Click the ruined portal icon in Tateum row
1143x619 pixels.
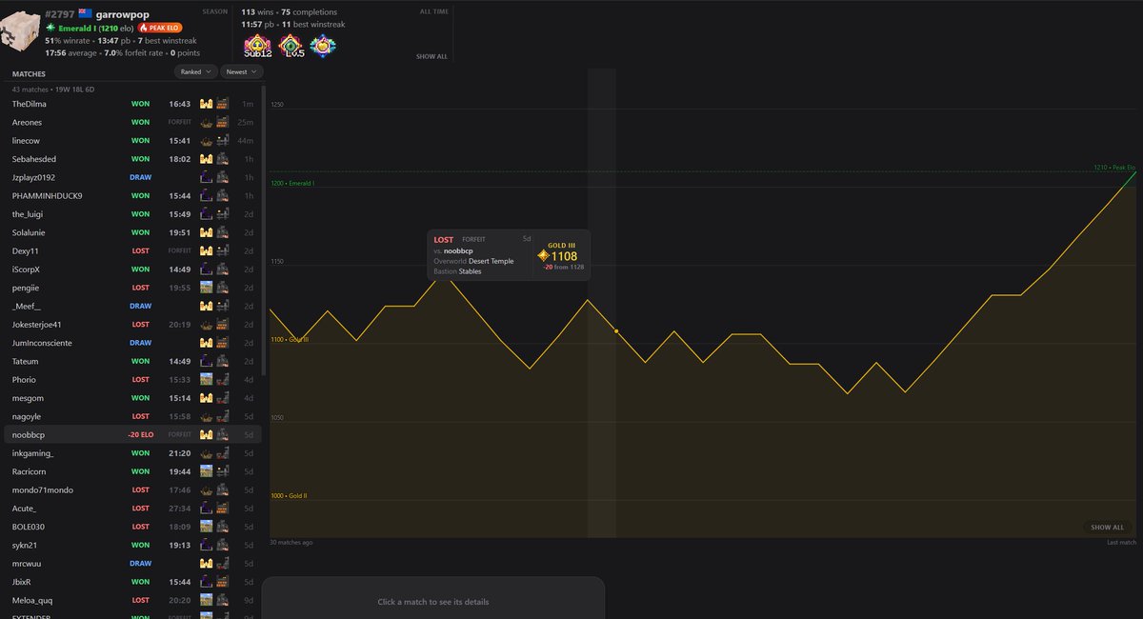coord(206,361)
